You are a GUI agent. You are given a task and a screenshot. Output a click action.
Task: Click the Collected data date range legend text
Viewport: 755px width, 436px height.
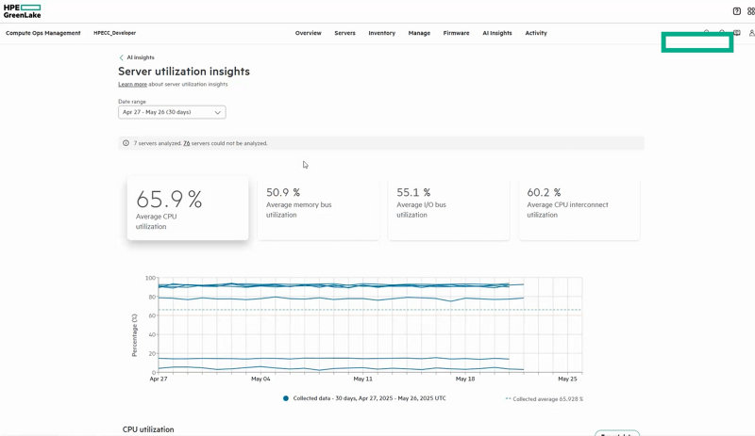click(369, 398)
